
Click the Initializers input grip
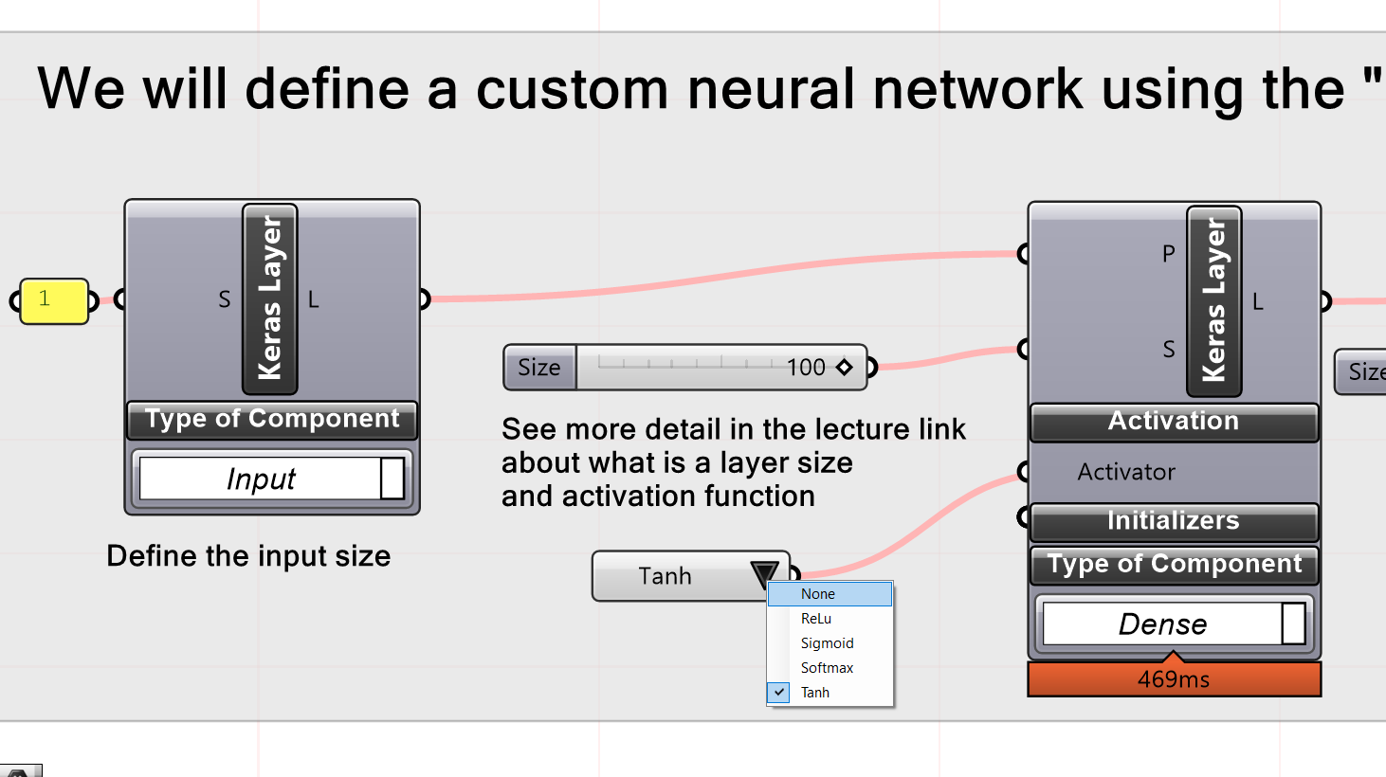pyautogui.click(x=1022, y=515)
